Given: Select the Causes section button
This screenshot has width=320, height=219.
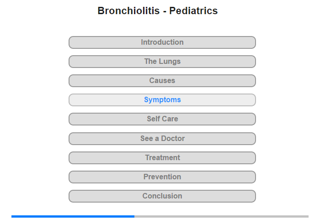Looking at the screenshot, I should pos(162,81).
